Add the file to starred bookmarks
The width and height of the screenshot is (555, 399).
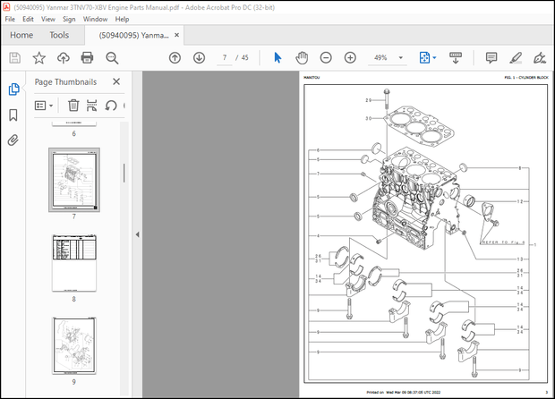pyautogui.click(x=38, y=57)
